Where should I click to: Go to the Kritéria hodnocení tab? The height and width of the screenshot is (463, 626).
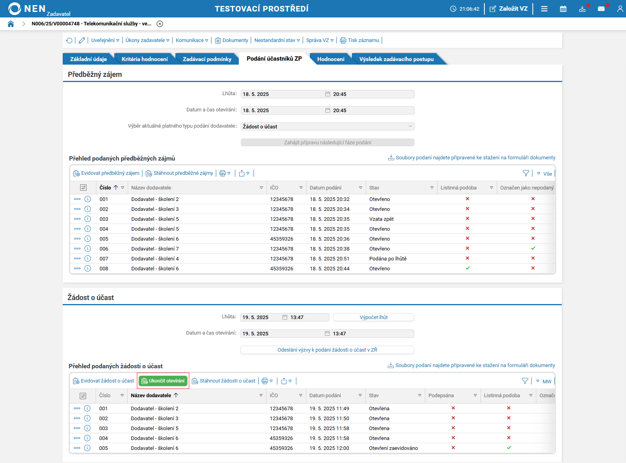click(144, 59)
